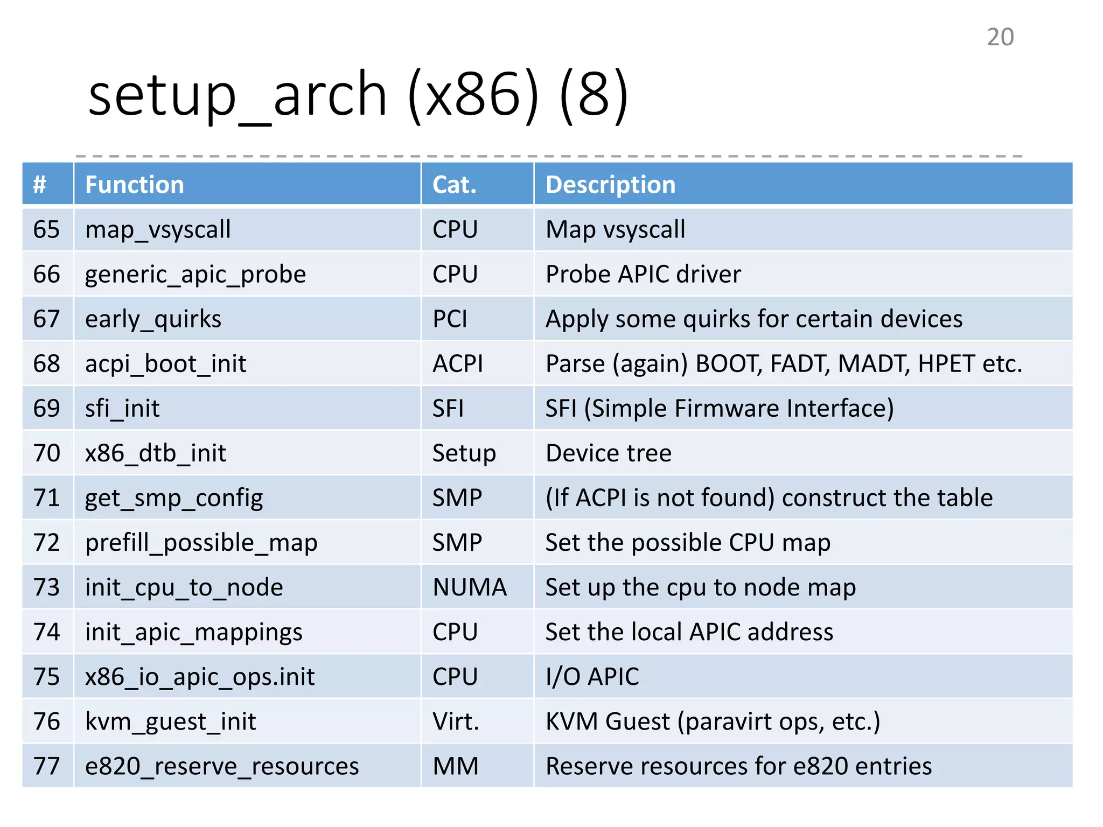Image resolution: width=1103 pixels, height=827 pixels.
Task: Click the kvm_guest_init function cell
Action: click(170, 721)
